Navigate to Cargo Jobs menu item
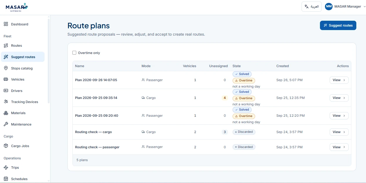The image size is (366, 183). pyautogui.click(x=23, y=146)
